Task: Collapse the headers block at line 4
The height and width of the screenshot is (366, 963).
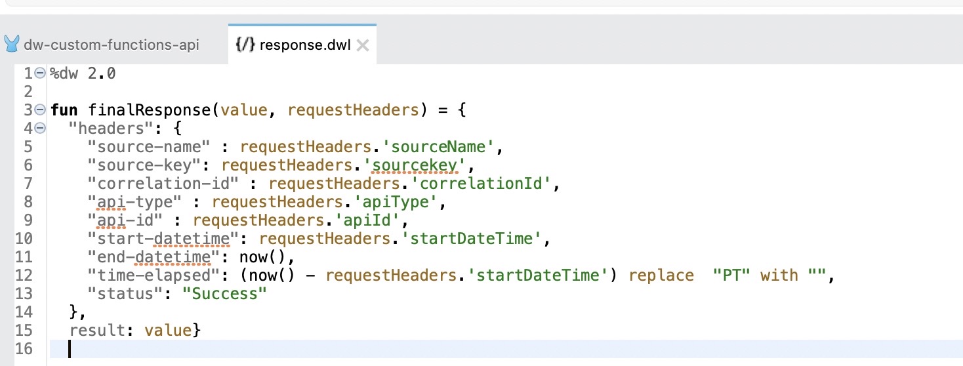Action: click(x=41, y=129)
